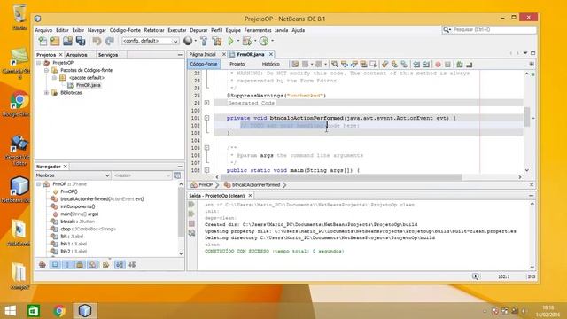Viewport: 567px width, 319px height.
Task: Click the New File toolbar icon
Action: click(x=43, y=41)
